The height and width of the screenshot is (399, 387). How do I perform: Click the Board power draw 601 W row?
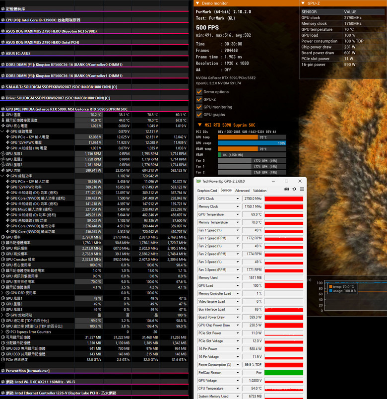click(342, 53)
